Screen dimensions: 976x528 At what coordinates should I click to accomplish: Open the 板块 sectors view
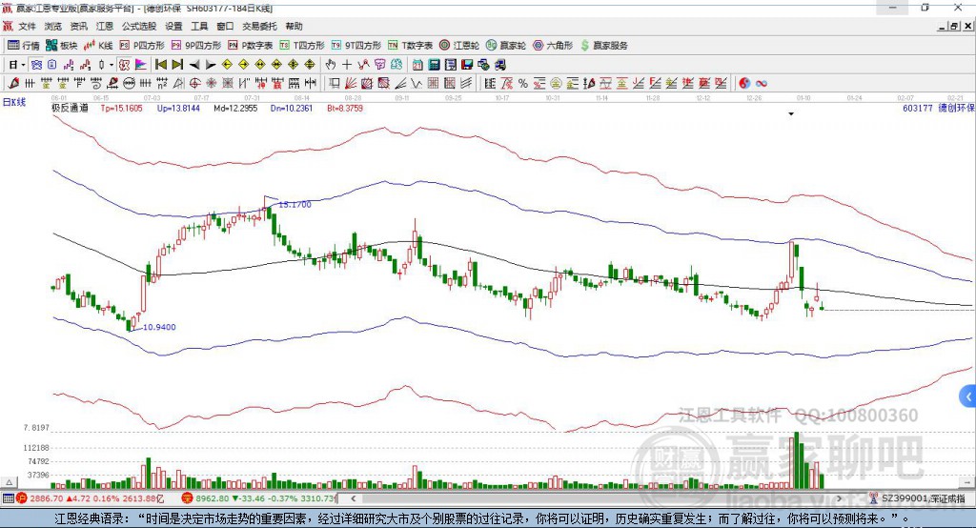click(62, 46)
